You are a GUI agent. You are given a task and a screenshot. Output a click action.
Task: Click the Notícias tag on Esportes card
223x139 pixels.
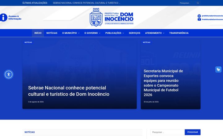click(x=146, y=42)
